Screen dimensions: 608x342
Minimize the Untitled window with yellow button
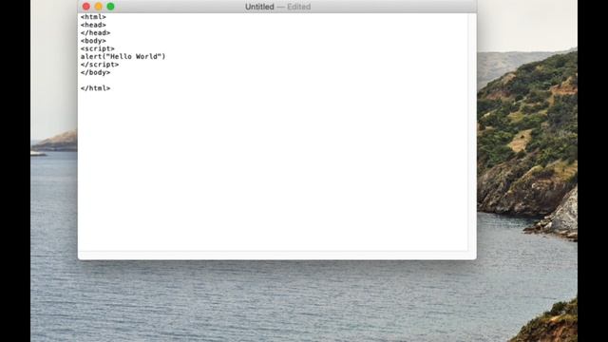point(99,7)
